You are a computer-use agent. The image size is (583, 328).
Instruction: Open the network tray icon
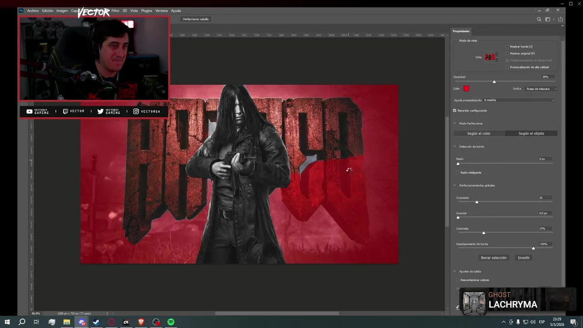click(x=525, y=322)
